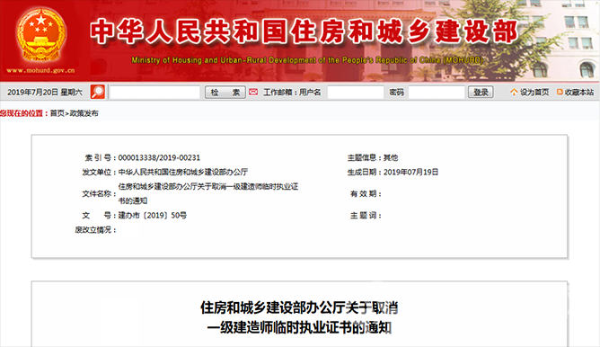Click the bookmark site icon
This screenshot has height=347, width=600.
(560, 92)
